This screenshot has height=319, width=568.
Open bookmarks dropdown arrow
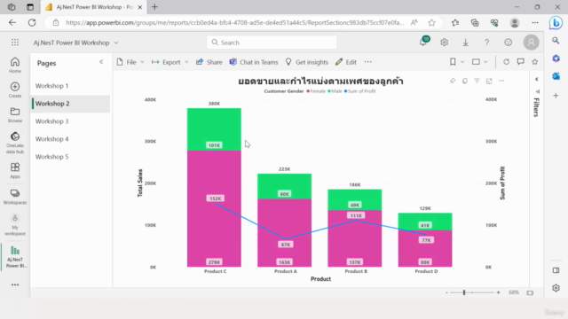click(x=462, y=62)
